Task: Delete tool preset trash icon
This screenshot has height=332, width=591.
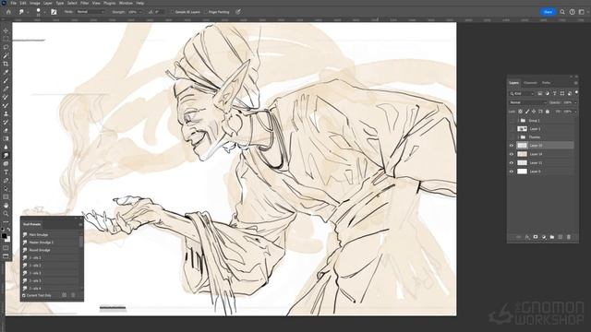Action: point(73,295)
